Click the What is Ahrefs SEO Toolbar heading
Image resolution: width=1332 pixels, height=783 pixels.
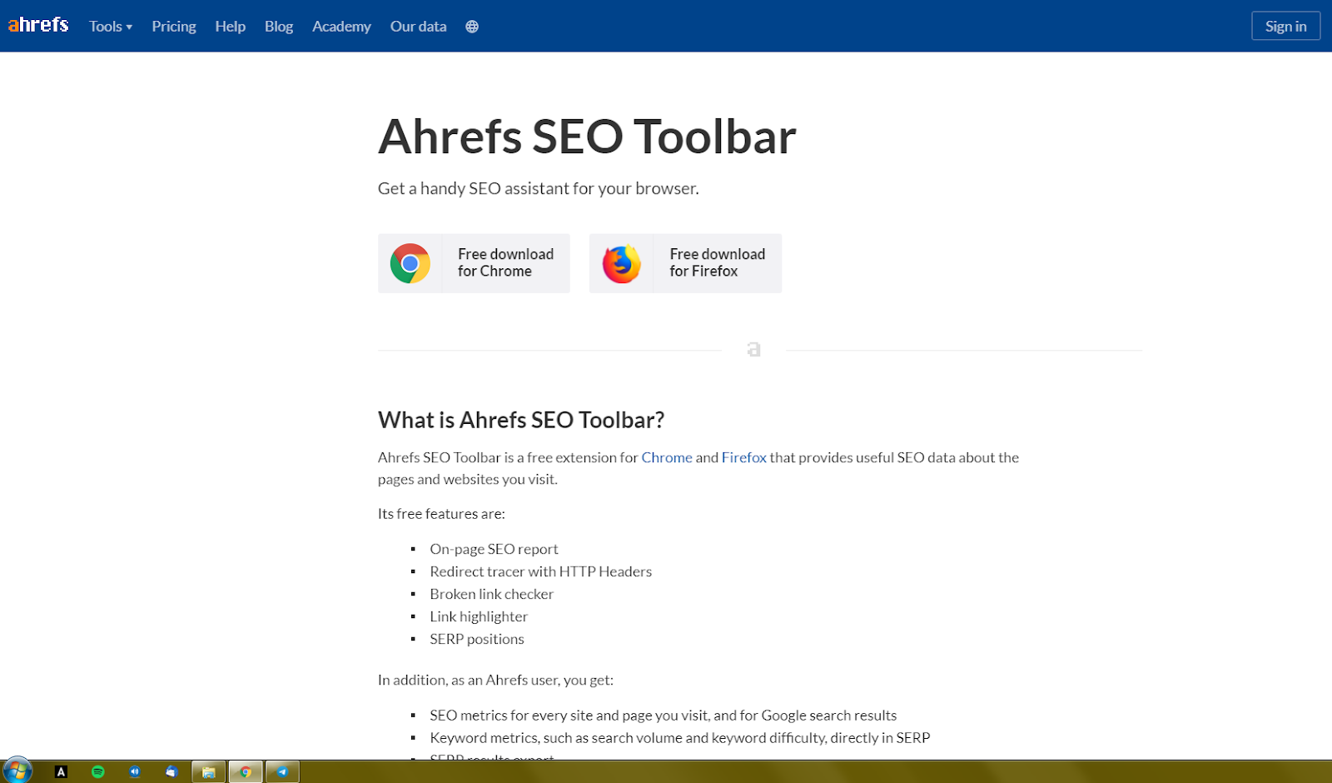pos(521,420)
